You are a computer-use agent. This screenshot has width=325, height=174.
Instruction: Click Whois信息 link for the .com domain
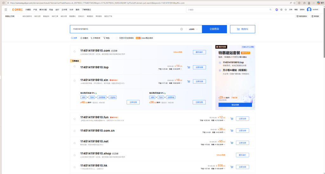[x=177, y=52]
